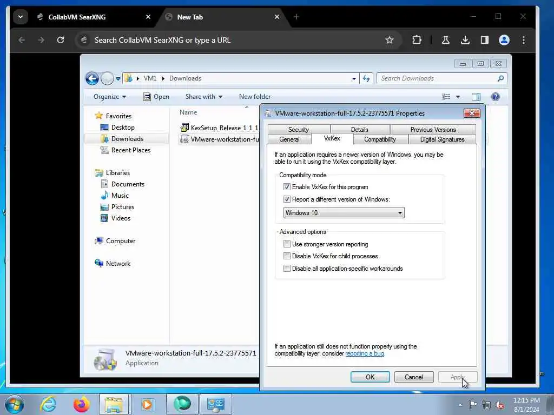Change view with the Explorer view icon
Screen dimensions: 554x415
pos(446,97)
